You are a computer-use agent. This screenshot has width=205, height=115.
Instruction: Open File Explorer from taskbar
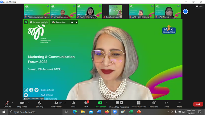tap(83, 112)
